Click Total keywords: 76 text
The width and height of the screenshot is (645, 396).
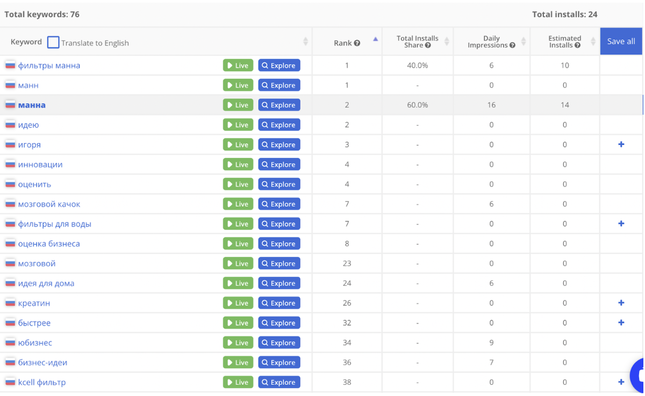[x=42, y=15]
